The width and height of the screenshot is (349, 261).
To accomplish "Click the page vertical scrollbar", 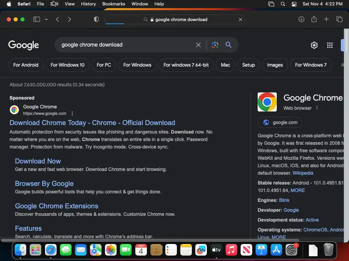I will tap(346, 41).
